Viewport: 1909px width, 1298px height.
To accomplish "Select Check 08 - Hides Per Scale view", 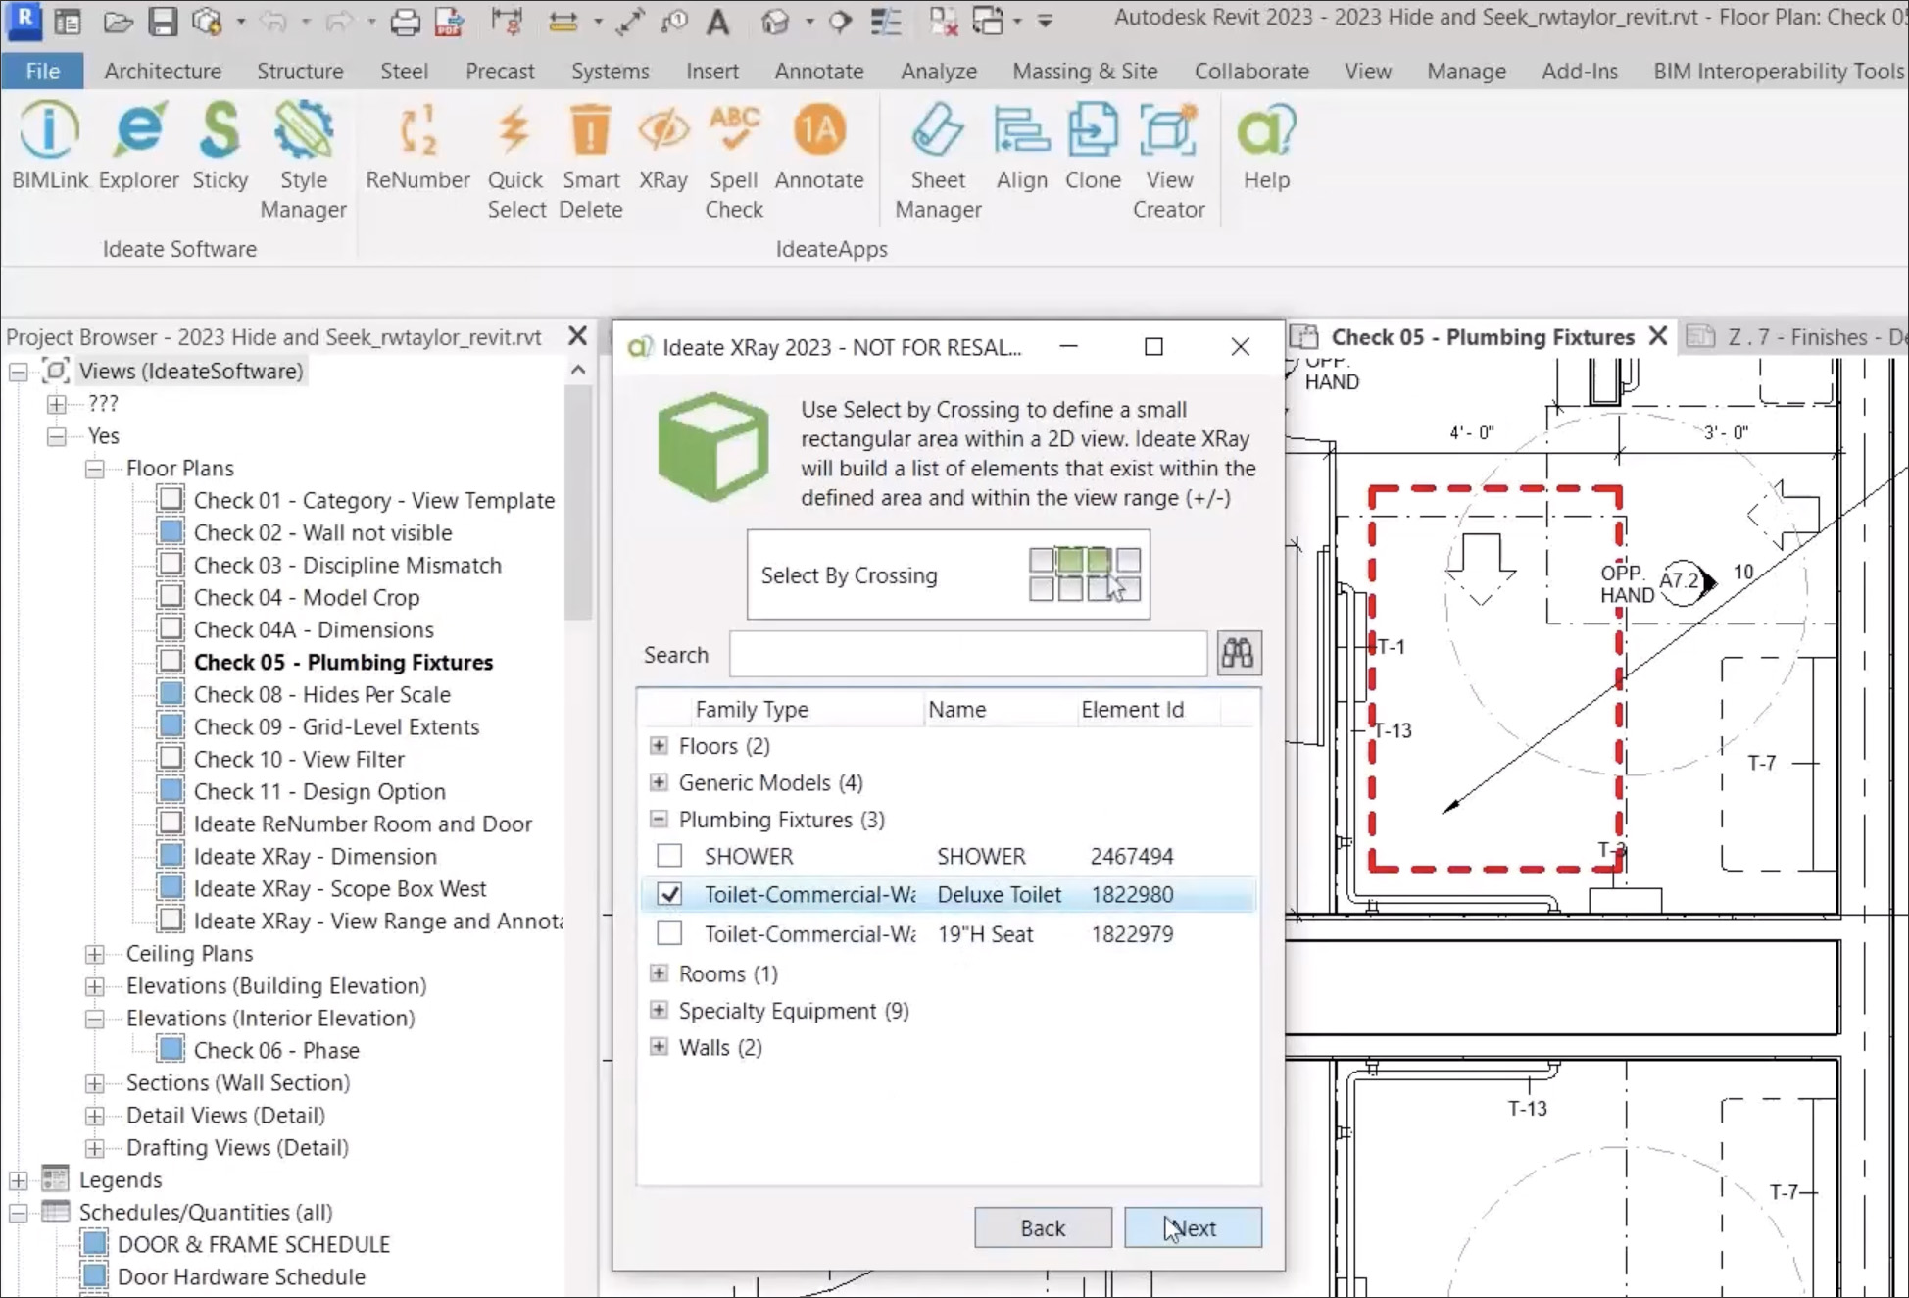I will coord(321,694).
